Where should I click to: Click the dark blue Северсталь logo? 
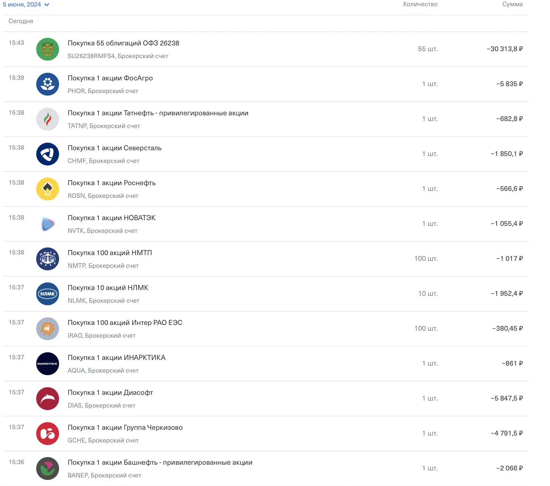48,154
